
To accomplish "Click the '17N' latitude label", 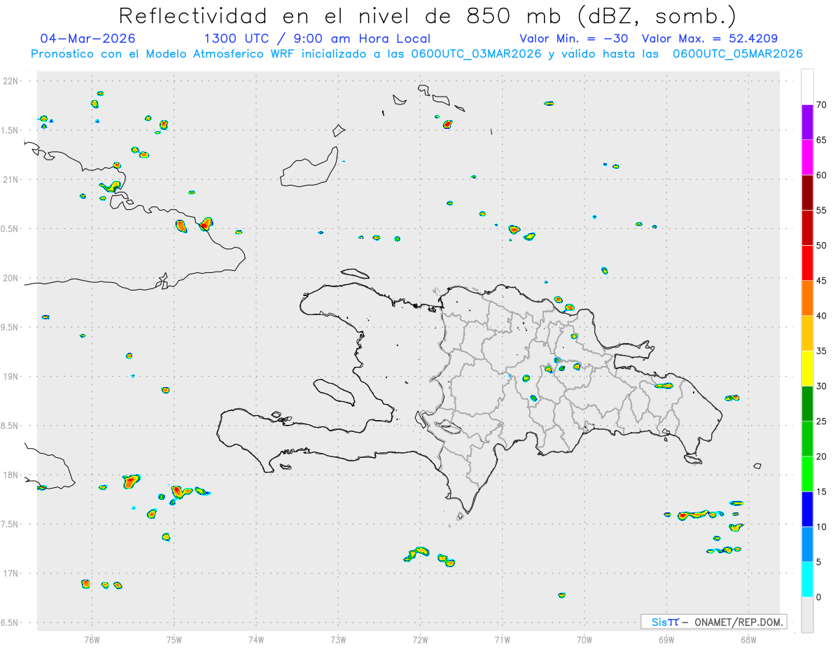I will pos(12,573).
